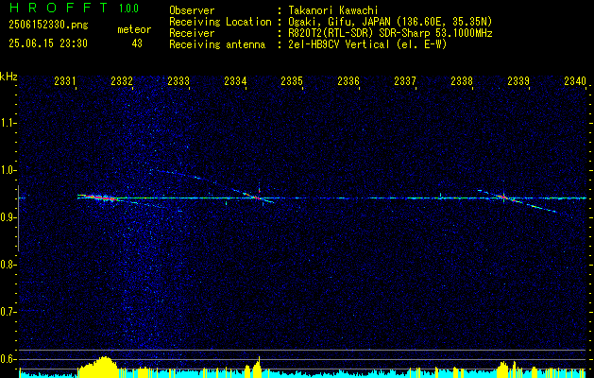This screenshot has height=378, width=594.
Task: Click the Receiving antenna field label
Action: (x=217, y=44)
